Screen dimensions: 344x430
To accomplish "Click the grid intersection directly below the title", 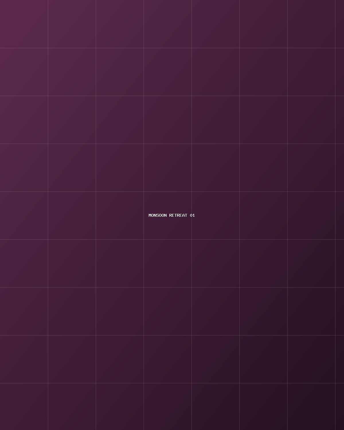I will click(191, 239).
